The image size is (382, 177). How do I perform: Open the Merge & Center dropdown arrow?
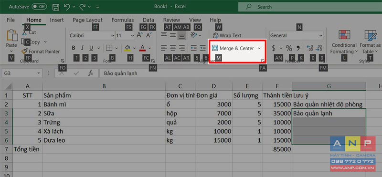pyautogui.click(x=259, y=48)
